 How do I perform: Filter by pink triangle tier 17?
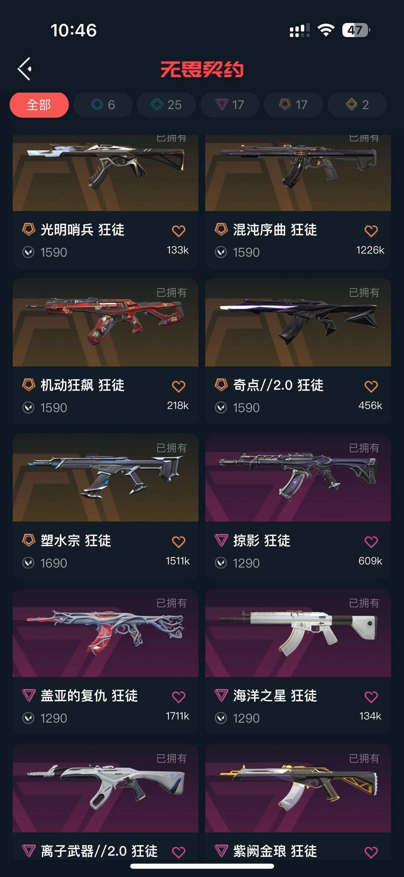click(x=230, y=105)
